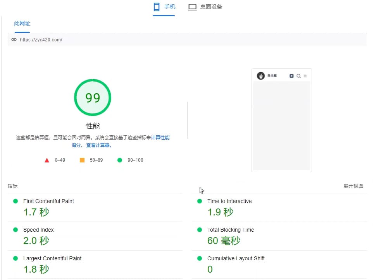Expand the metrics view via 展开视图
Viewport: 374px width, 280px height.
[353, 186]
